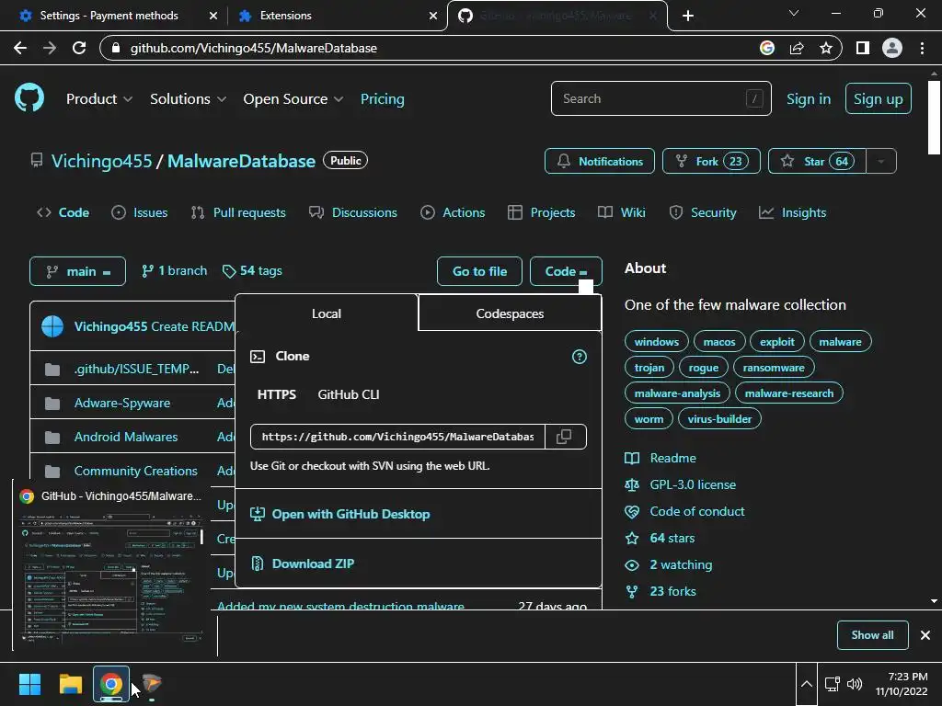
Task: Click Sign in link
Action: pos(809,99)
